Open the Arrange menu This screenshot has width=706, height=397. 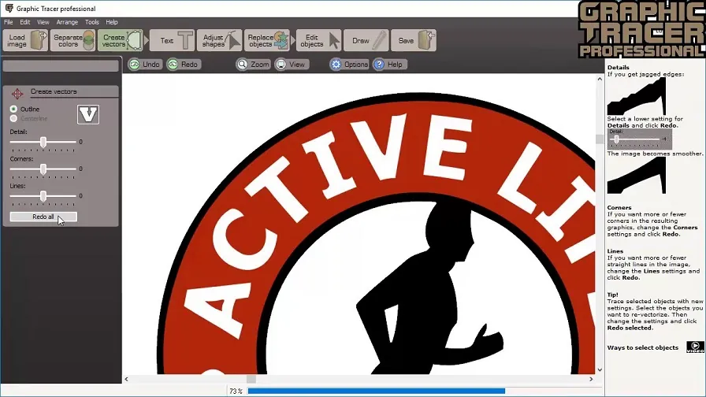coord(67,22)
